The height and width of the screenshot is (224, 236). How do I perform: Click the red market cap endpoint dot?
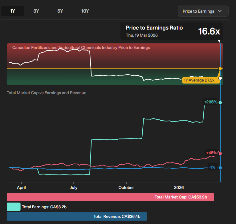coord(220,153)
